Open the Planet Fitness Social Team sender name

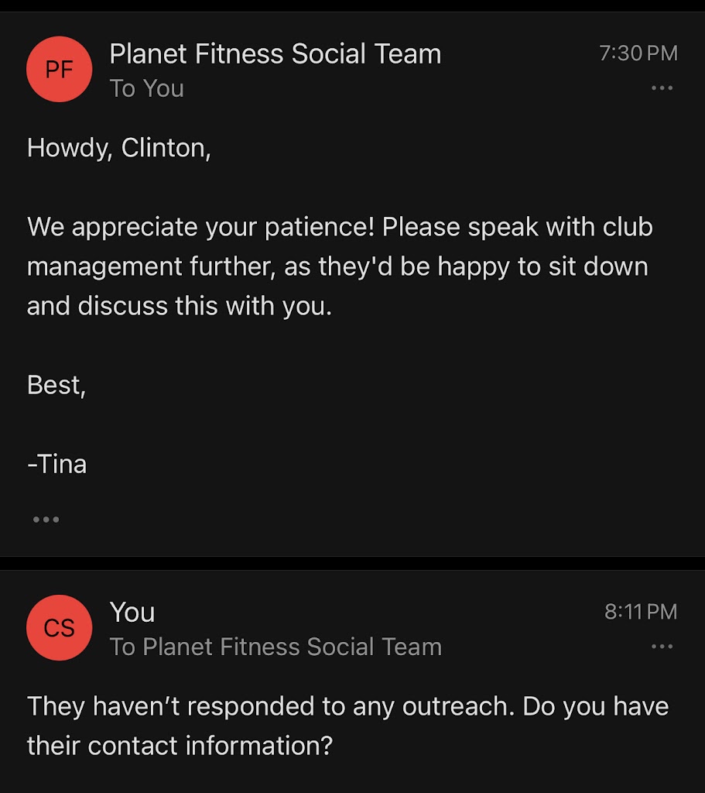275,54
